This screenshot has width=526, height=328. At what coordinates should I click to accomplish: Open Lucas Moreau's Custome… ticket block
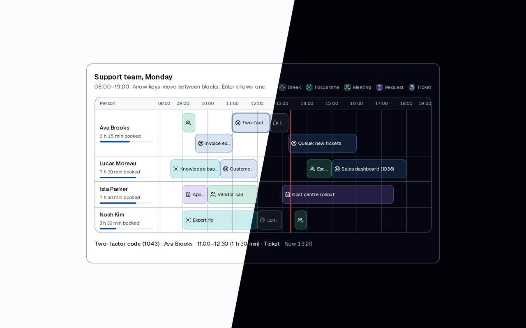(239, 169)
